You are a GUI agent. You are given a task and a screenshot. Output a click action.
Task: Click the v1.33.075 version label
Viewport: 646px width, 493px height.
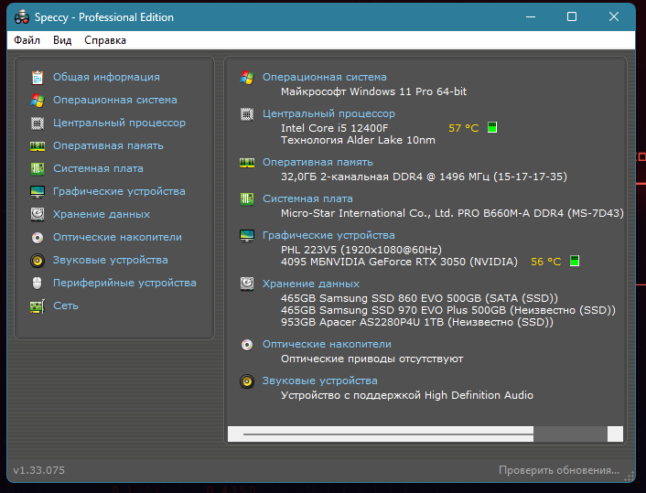39,470
